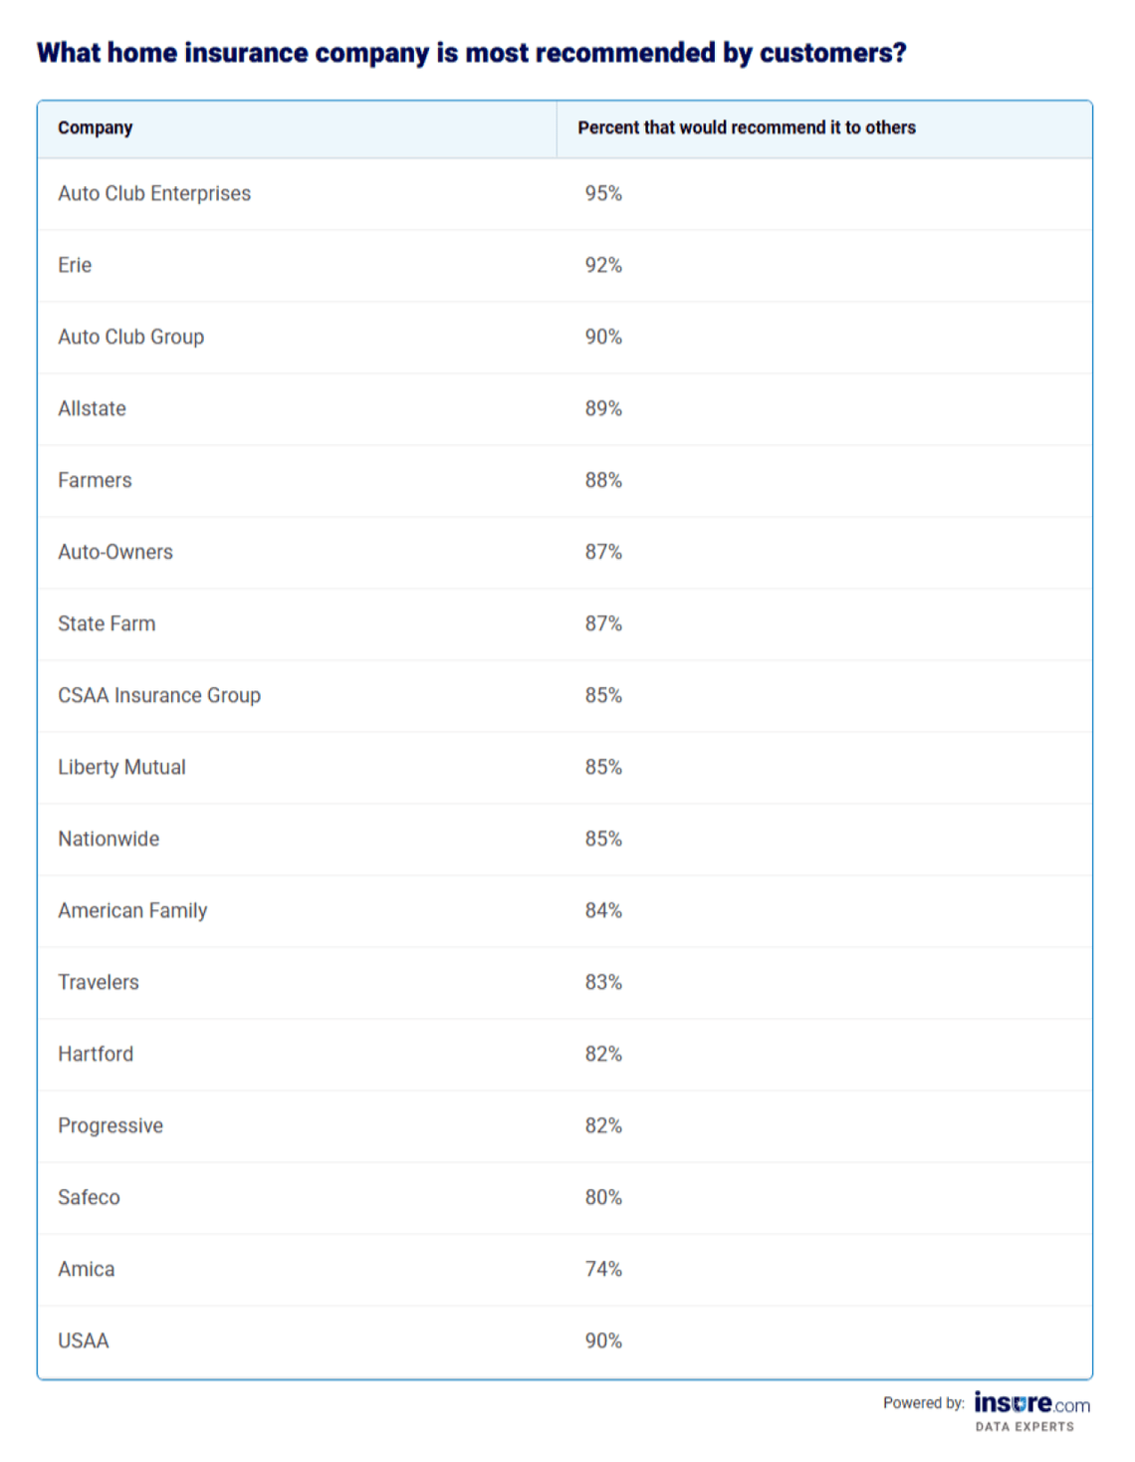Click the CSAA Insurance Group name
The height and width of the screenshot is (1462, 1135).
[x=159, y=695]
